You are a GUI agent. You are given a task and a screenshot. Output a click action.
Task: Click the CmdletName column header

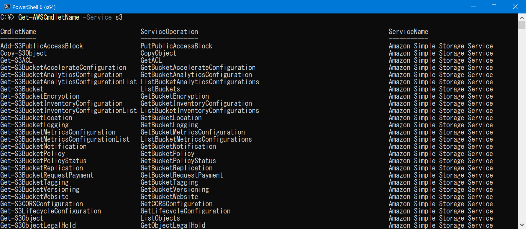(x=18, y=32)
